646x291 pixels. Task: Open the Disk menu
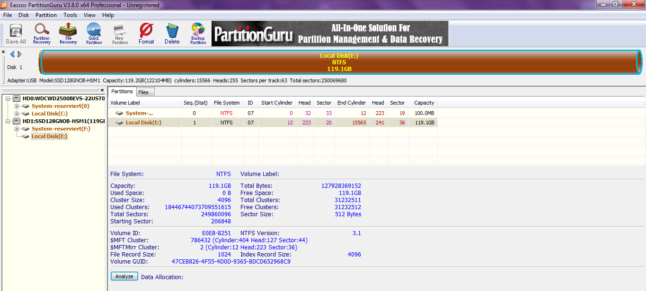(24, 15)
